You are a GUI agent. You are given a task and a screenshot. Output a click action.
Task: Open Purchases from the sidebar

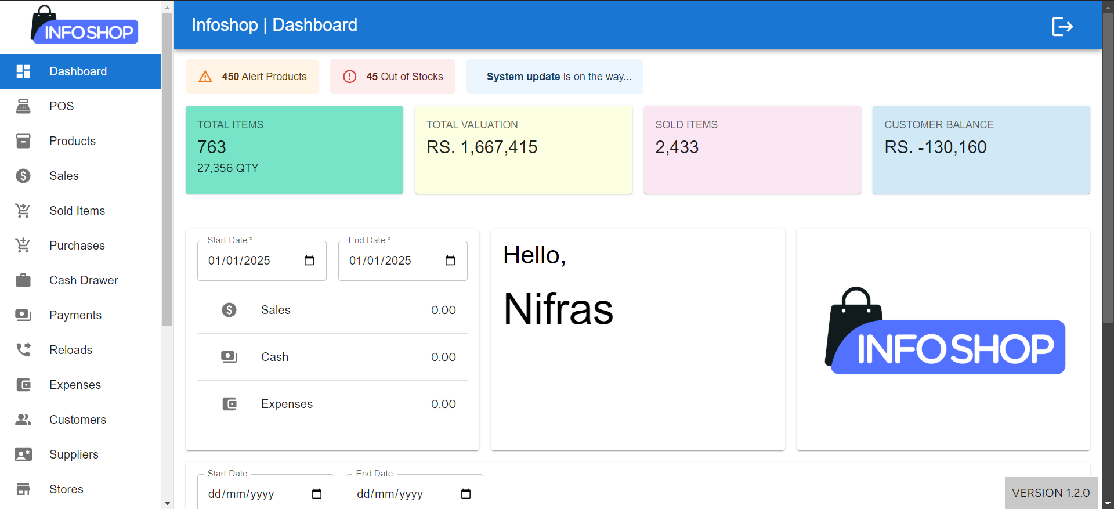(x=77, y=246)
